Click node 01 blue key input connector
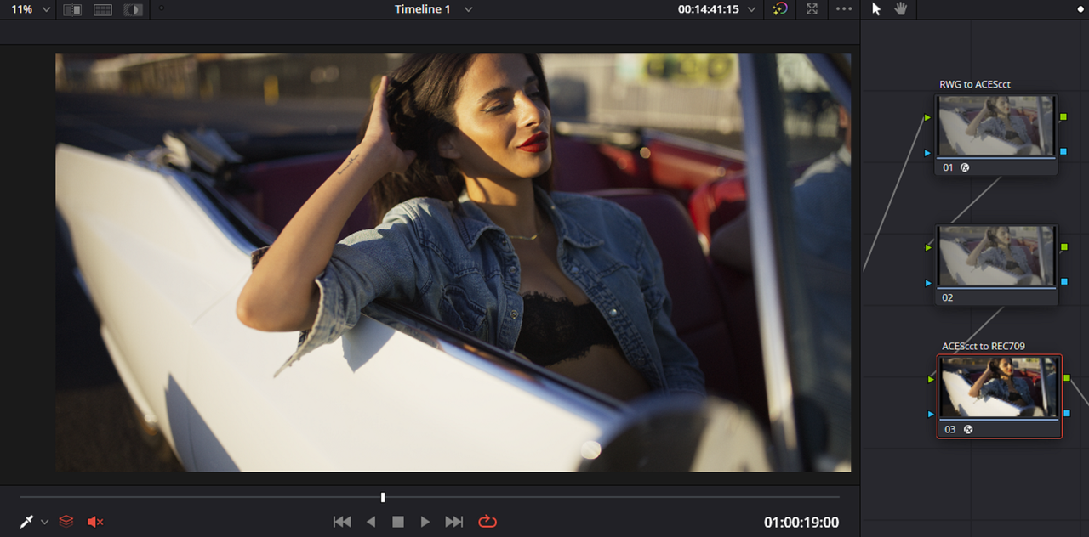Screen dimensions: 1089x537 [928, 152]
